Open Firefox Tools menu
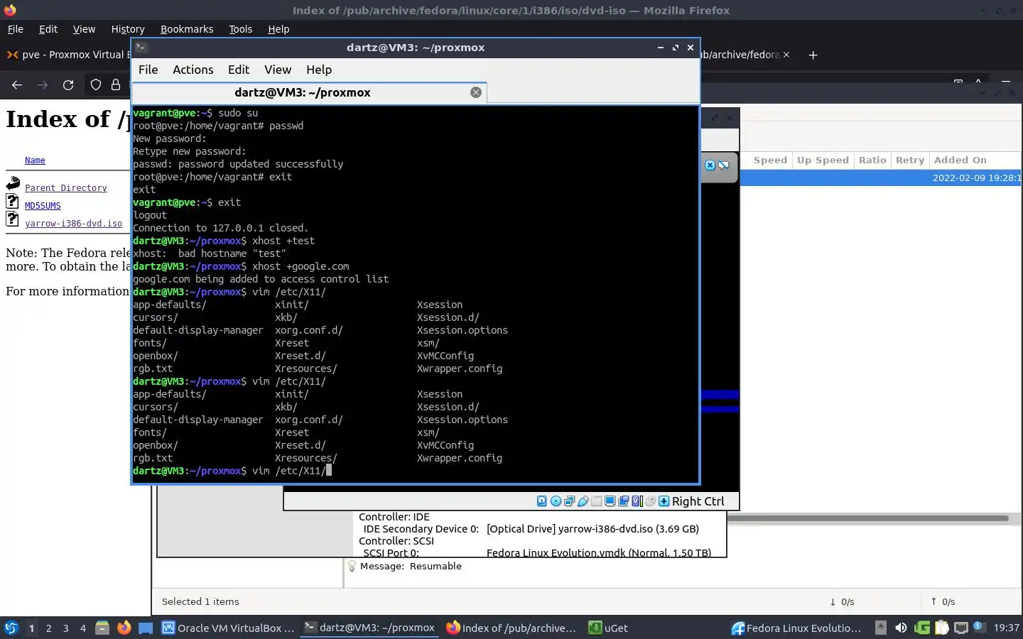This screenshot has height=639, width=1023. click(x=240, y=29)
